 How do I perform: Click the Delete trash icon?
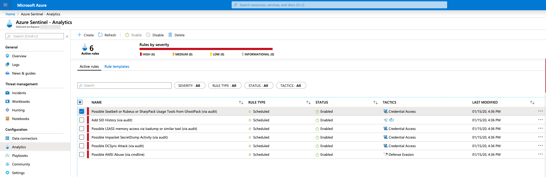170,35
